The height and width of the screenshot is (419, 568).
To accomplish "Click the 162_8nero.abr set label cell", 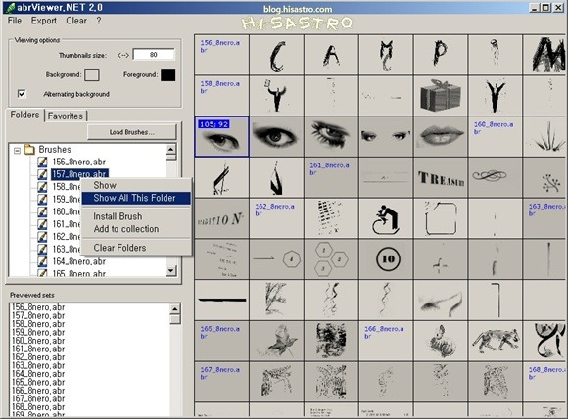I will click(277, 218).
